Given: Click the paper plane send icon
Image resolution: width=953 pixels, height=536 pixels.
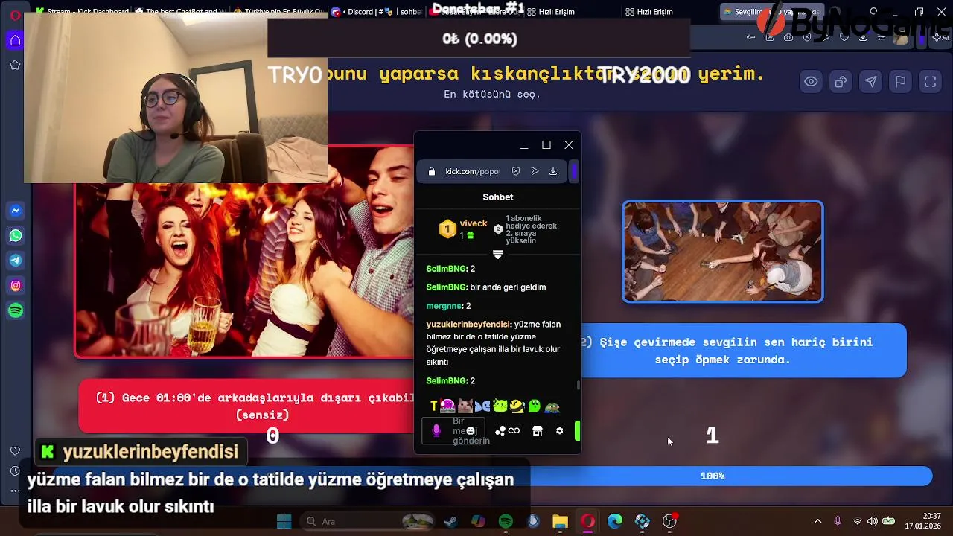Looking at the screenshot, I should pos(870,82).
